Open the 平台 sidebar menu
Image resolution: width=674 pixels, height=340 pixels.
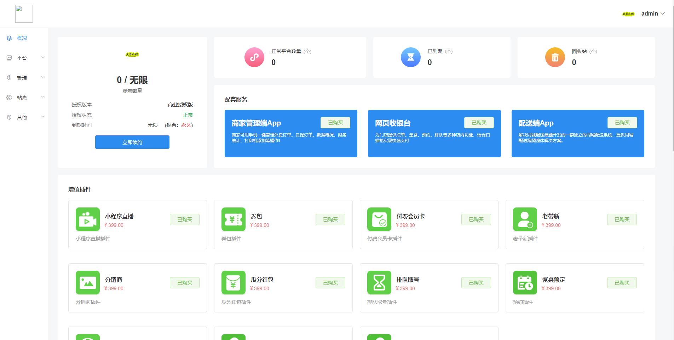click(24, 58)
